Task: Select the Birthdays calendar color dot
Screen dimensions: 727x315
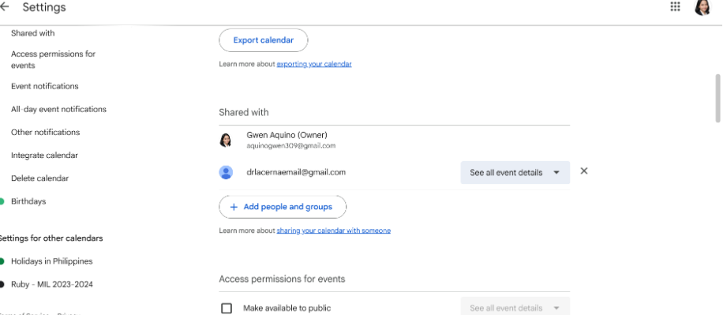Action: coord(2,201)
